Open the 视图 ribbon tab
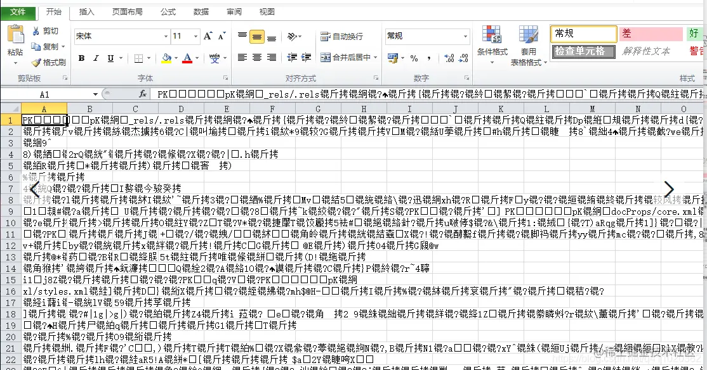 pos(267,11)
